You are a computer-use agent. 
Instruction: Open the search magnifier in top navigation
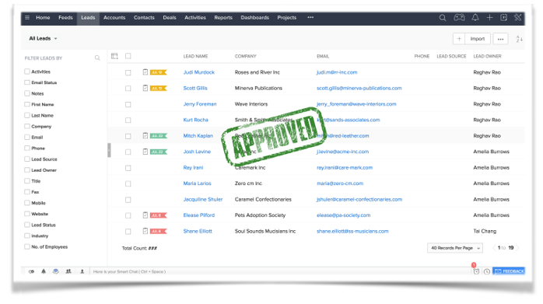click(x=442, y=18)
